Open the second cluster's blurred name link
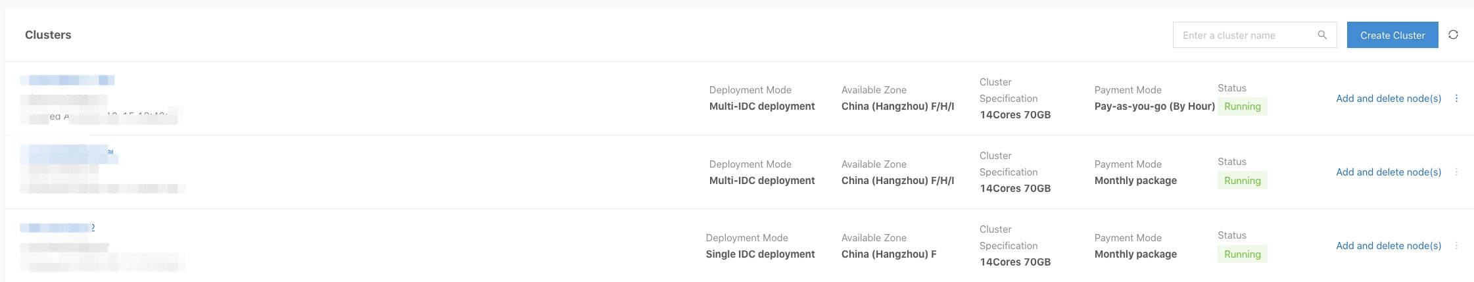 [69, 154]
